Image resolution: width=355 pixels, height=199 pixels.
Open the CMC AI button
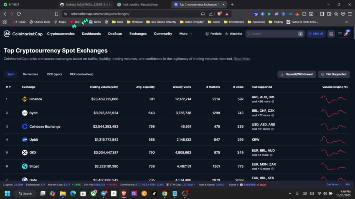pos(316,34)
